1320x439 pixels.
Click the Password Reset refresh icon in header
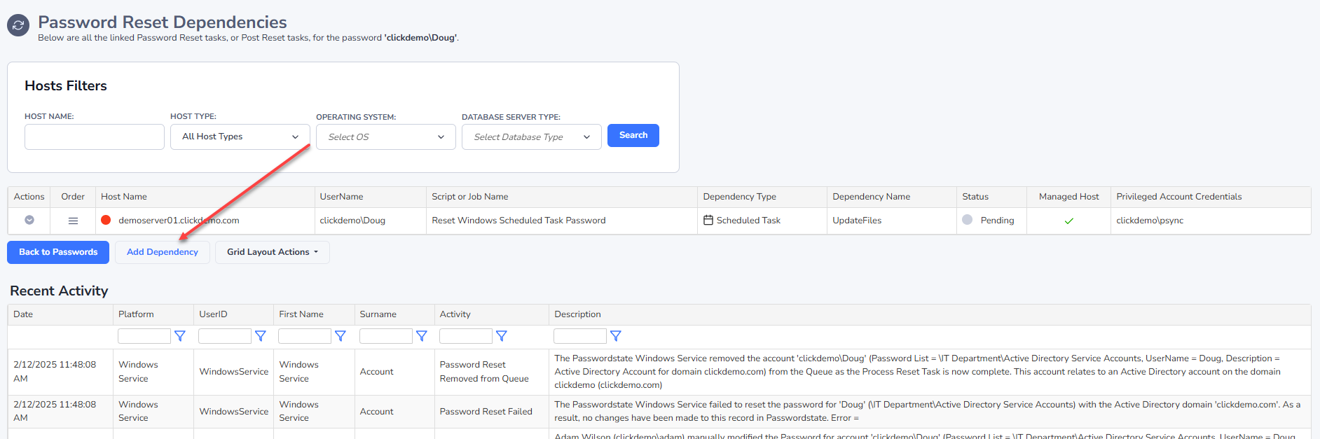coord(18,26)
